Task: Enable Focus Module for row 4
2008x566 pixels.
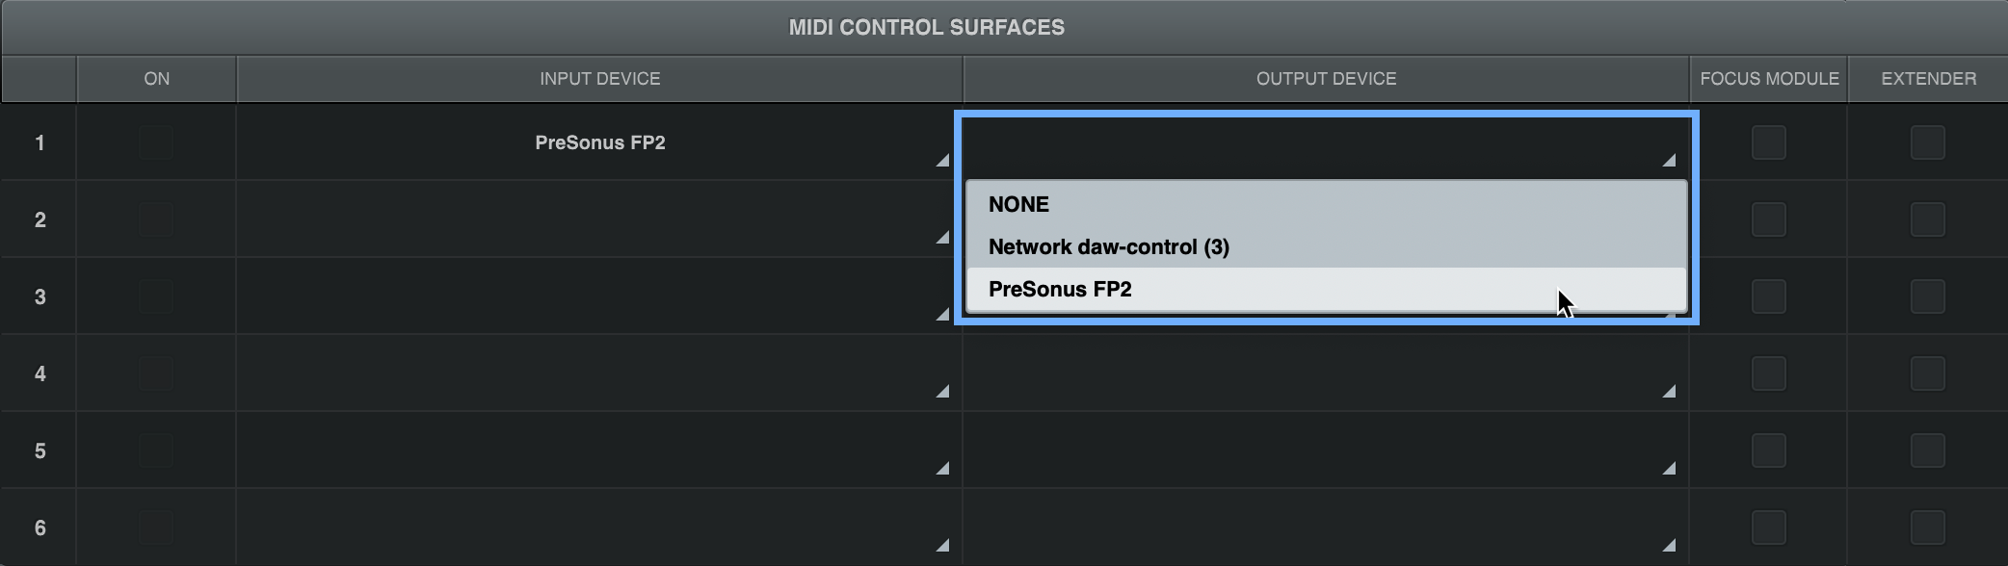Action: (1769, 373)
